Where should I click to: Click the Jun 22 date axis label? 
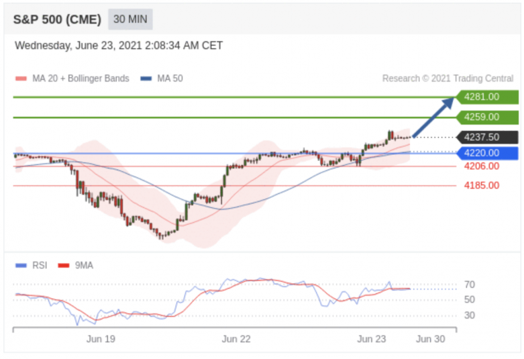click(x=236, y=339)
